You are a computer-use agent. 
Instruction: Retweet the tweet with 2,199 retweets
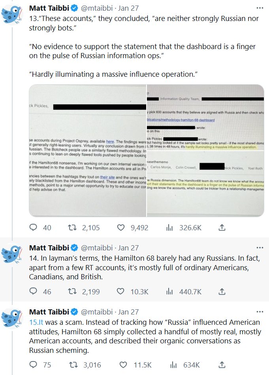(x=71, y=292)
